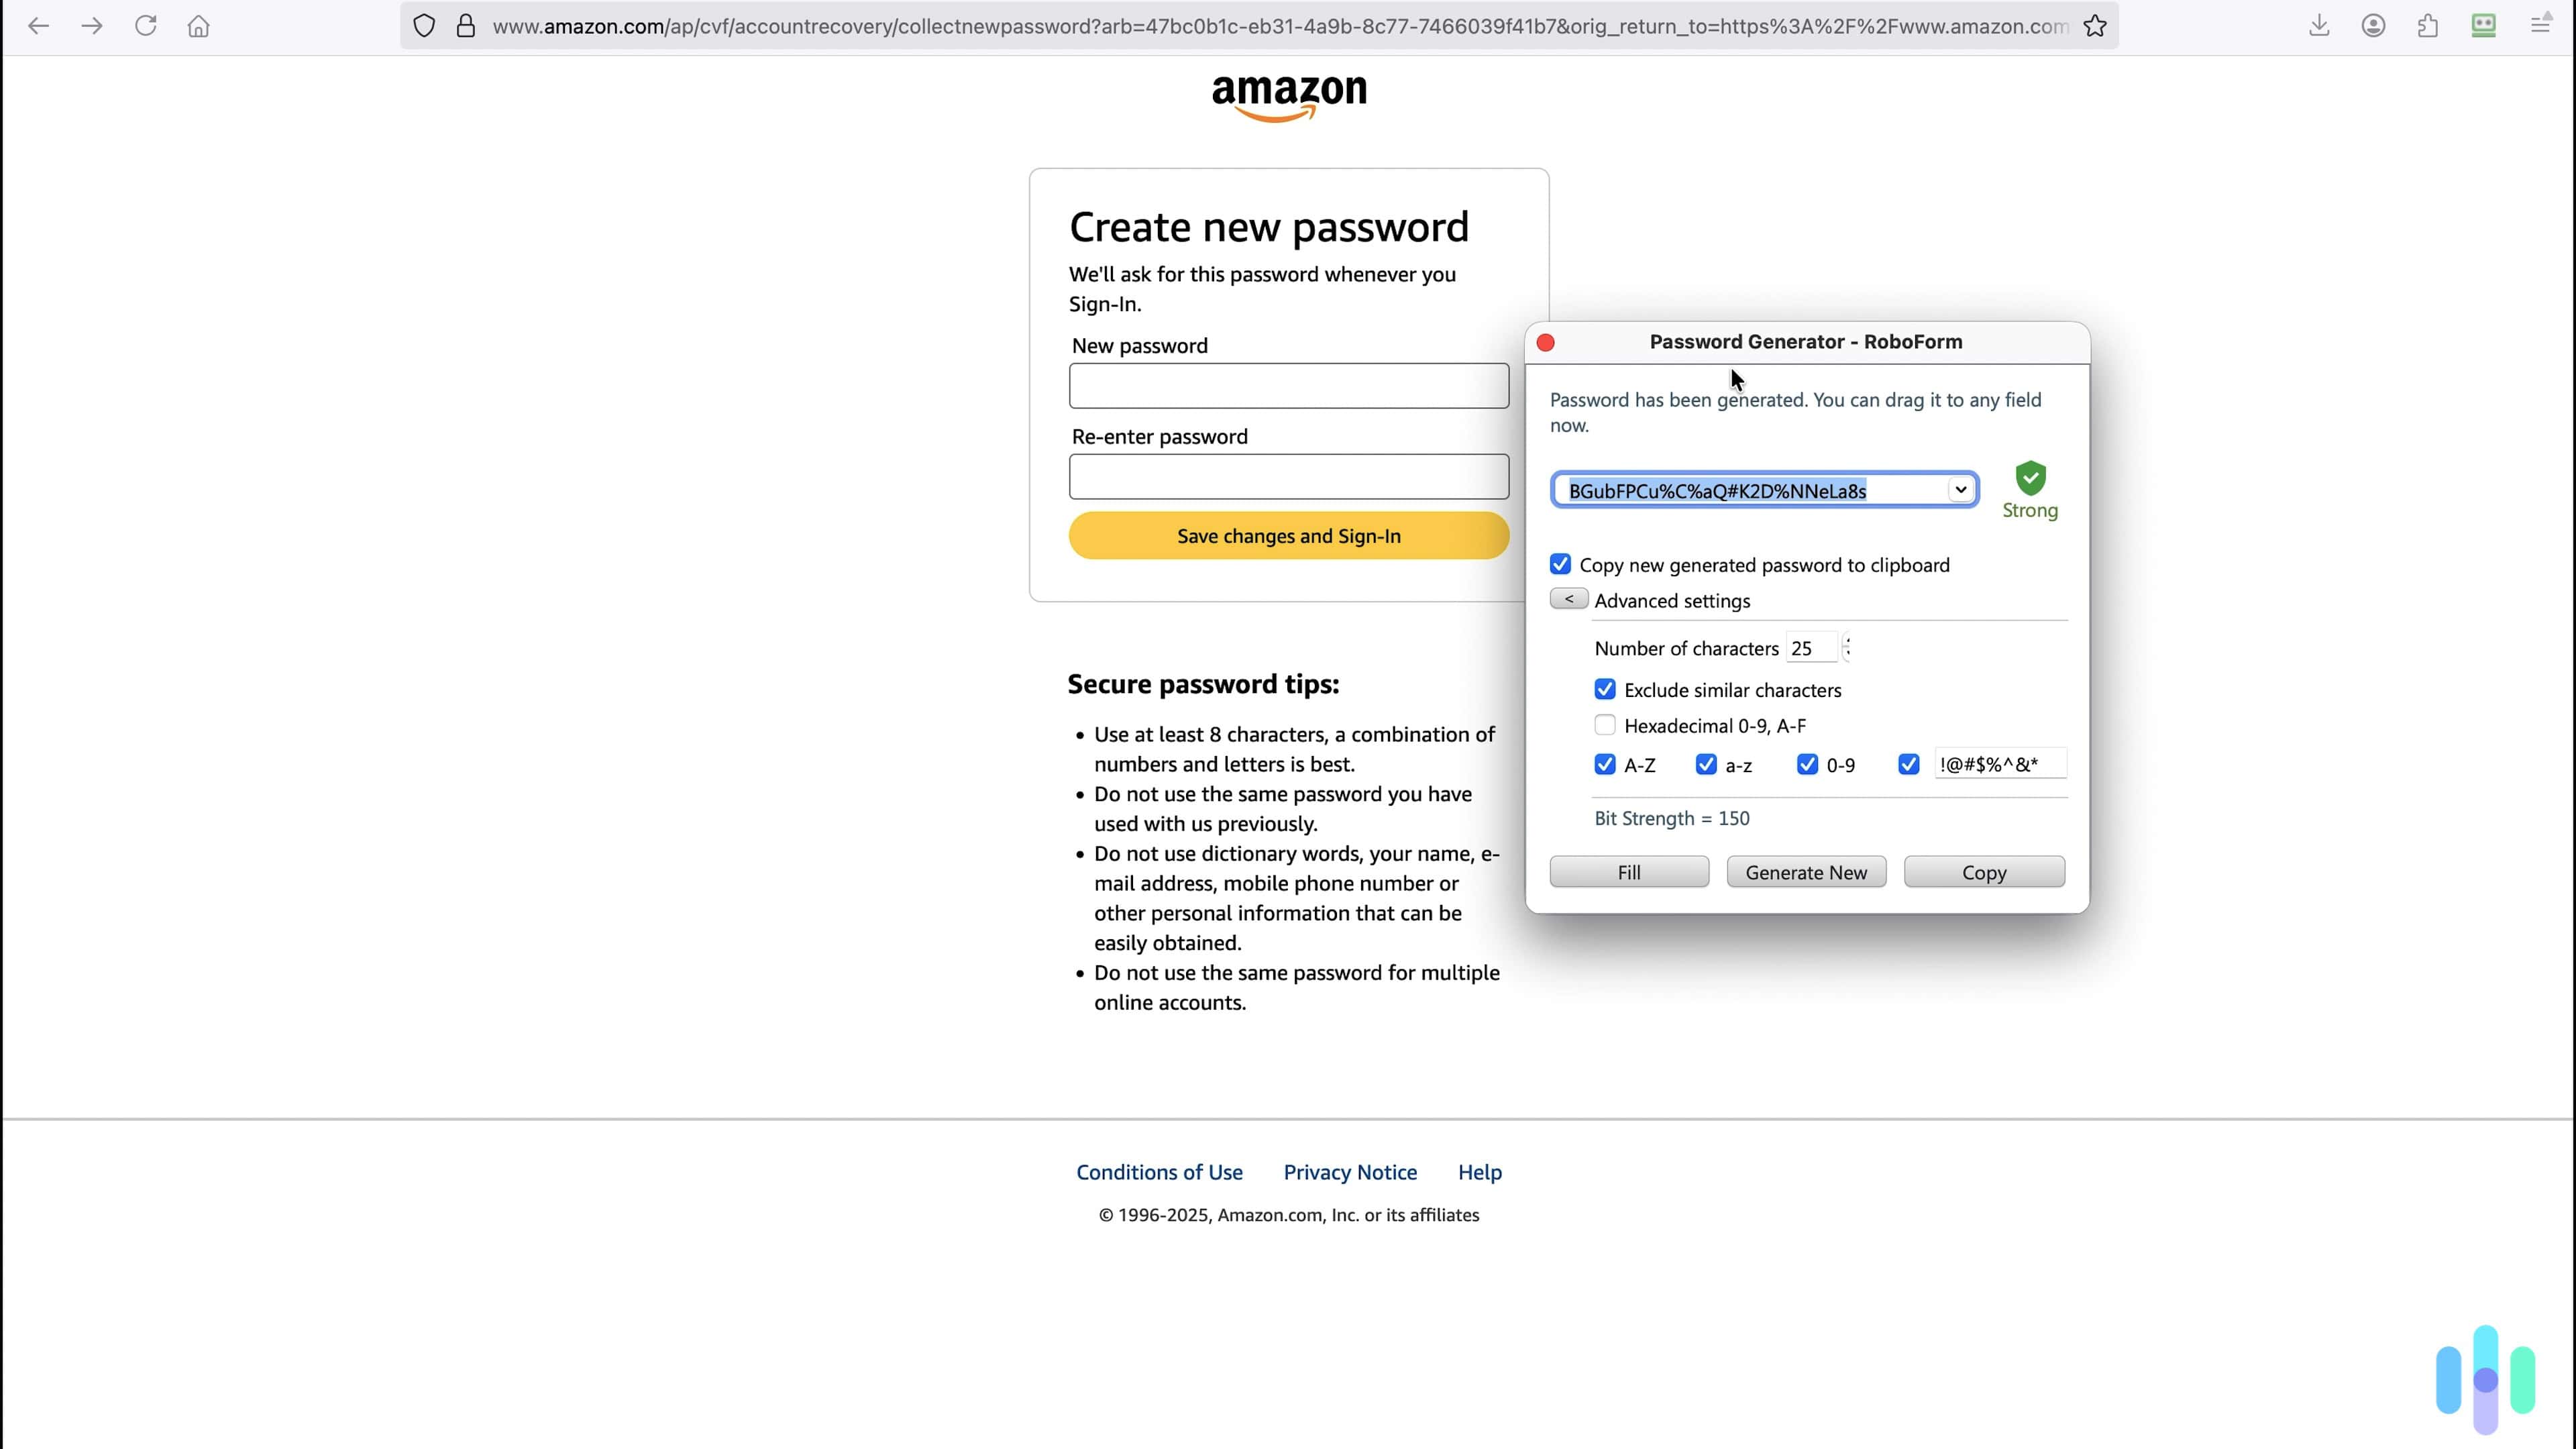Open the RoboForm extension toolbar icon

click(x=2484, y=26)
